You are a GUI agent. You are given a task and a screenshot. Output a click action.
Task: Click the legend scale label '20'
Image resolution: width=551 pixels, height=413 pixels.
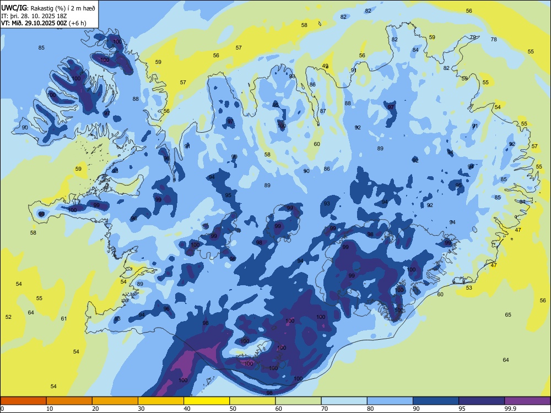coord(95,409)
